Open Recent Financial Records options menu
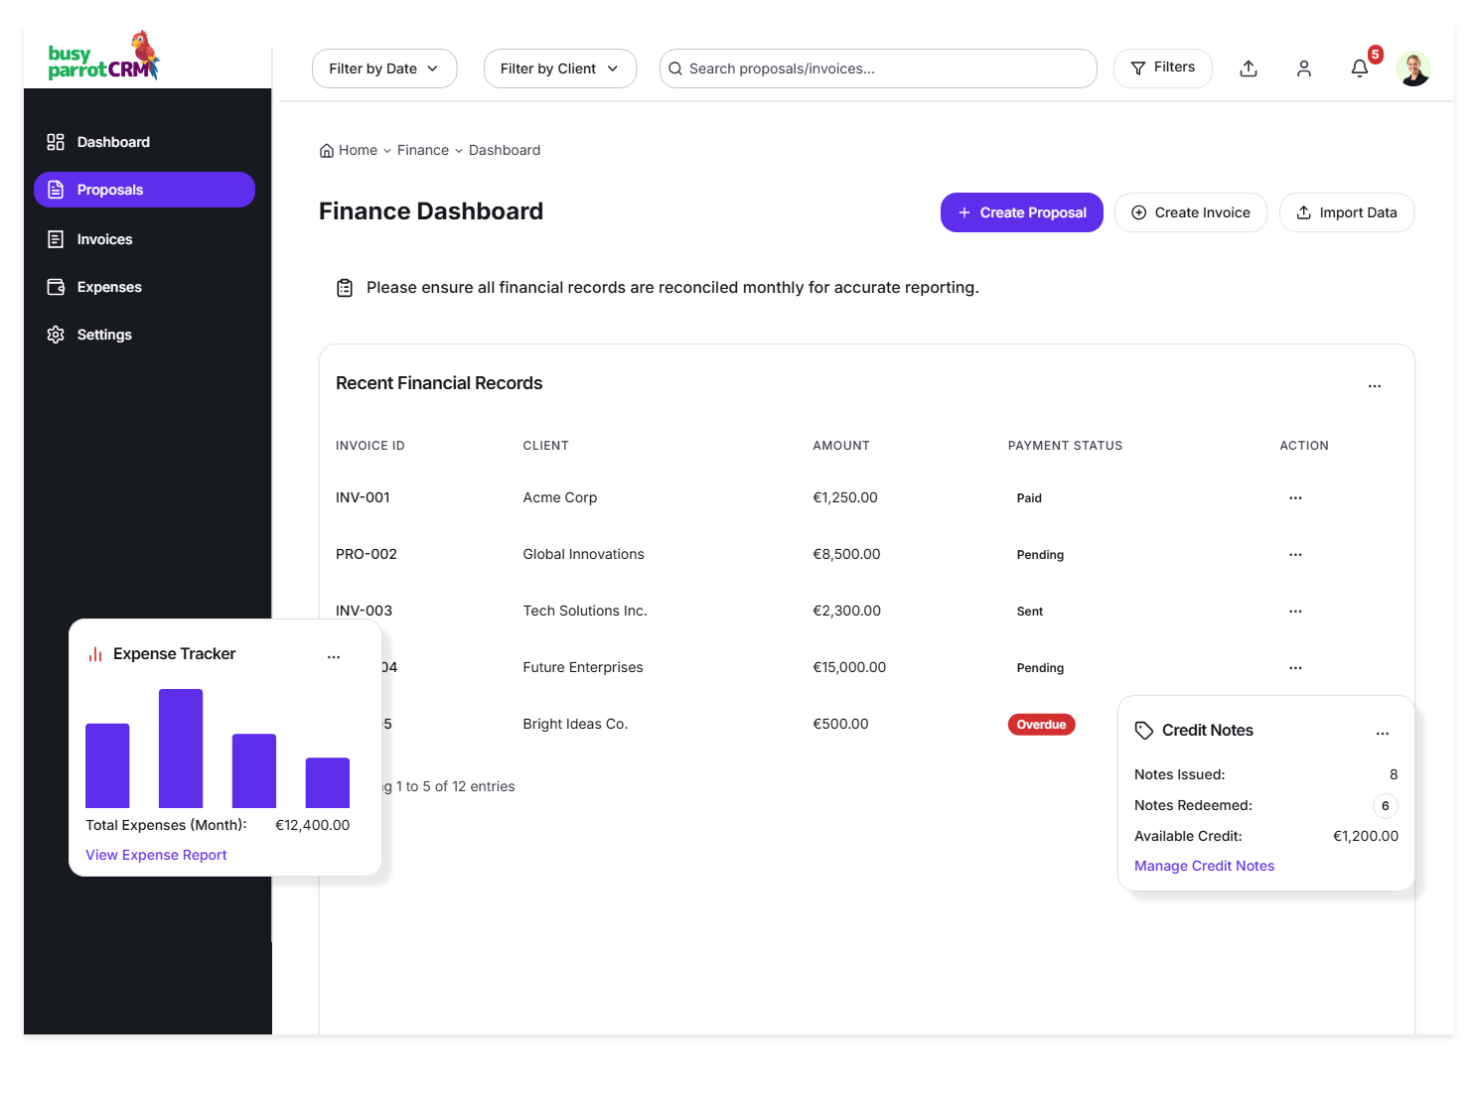Image resolution: width=1478 pixels, height=1098 pixels. [1374, 386]
